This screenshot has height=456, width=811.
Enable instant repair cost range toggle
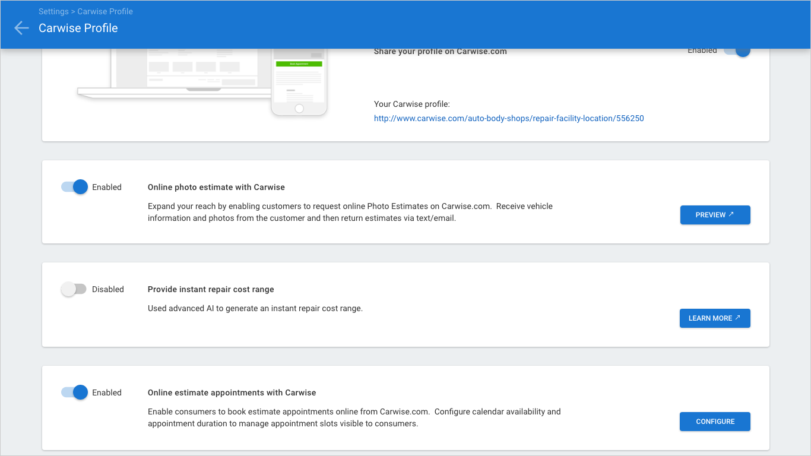[x=74, y=289]
